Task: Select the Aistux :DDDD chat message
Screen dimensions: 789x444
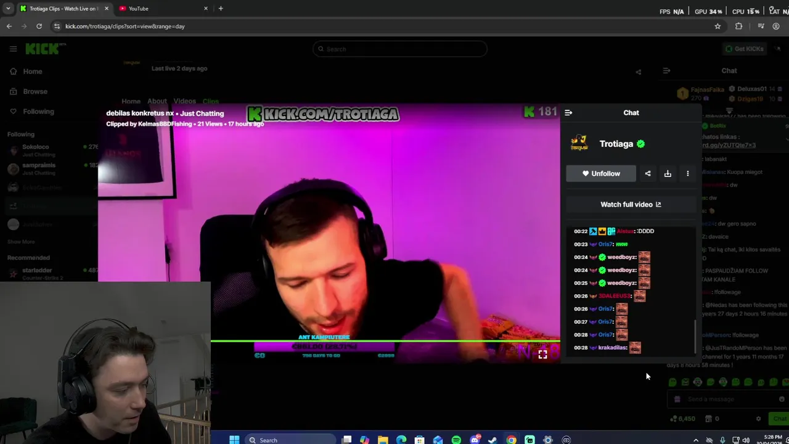Action: pos(614,231)
